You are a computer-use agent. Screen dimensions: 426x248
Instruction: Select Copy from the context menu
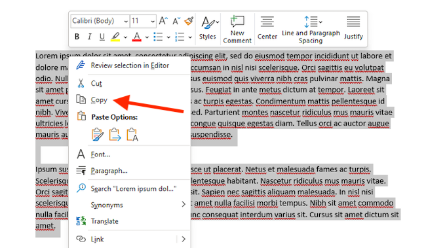pyautogui.click(x=130, y=100)
